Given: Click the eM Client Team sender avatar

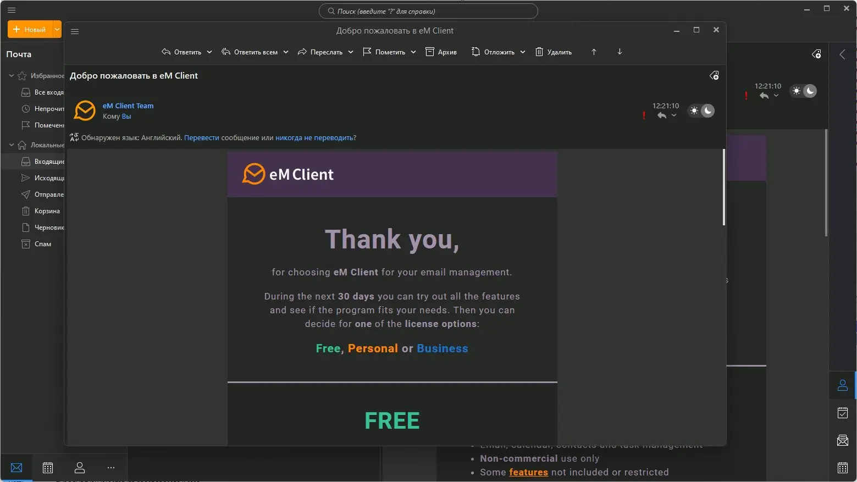Looking at the screenshot, I should pyautogui.click(x=85, y=110).
